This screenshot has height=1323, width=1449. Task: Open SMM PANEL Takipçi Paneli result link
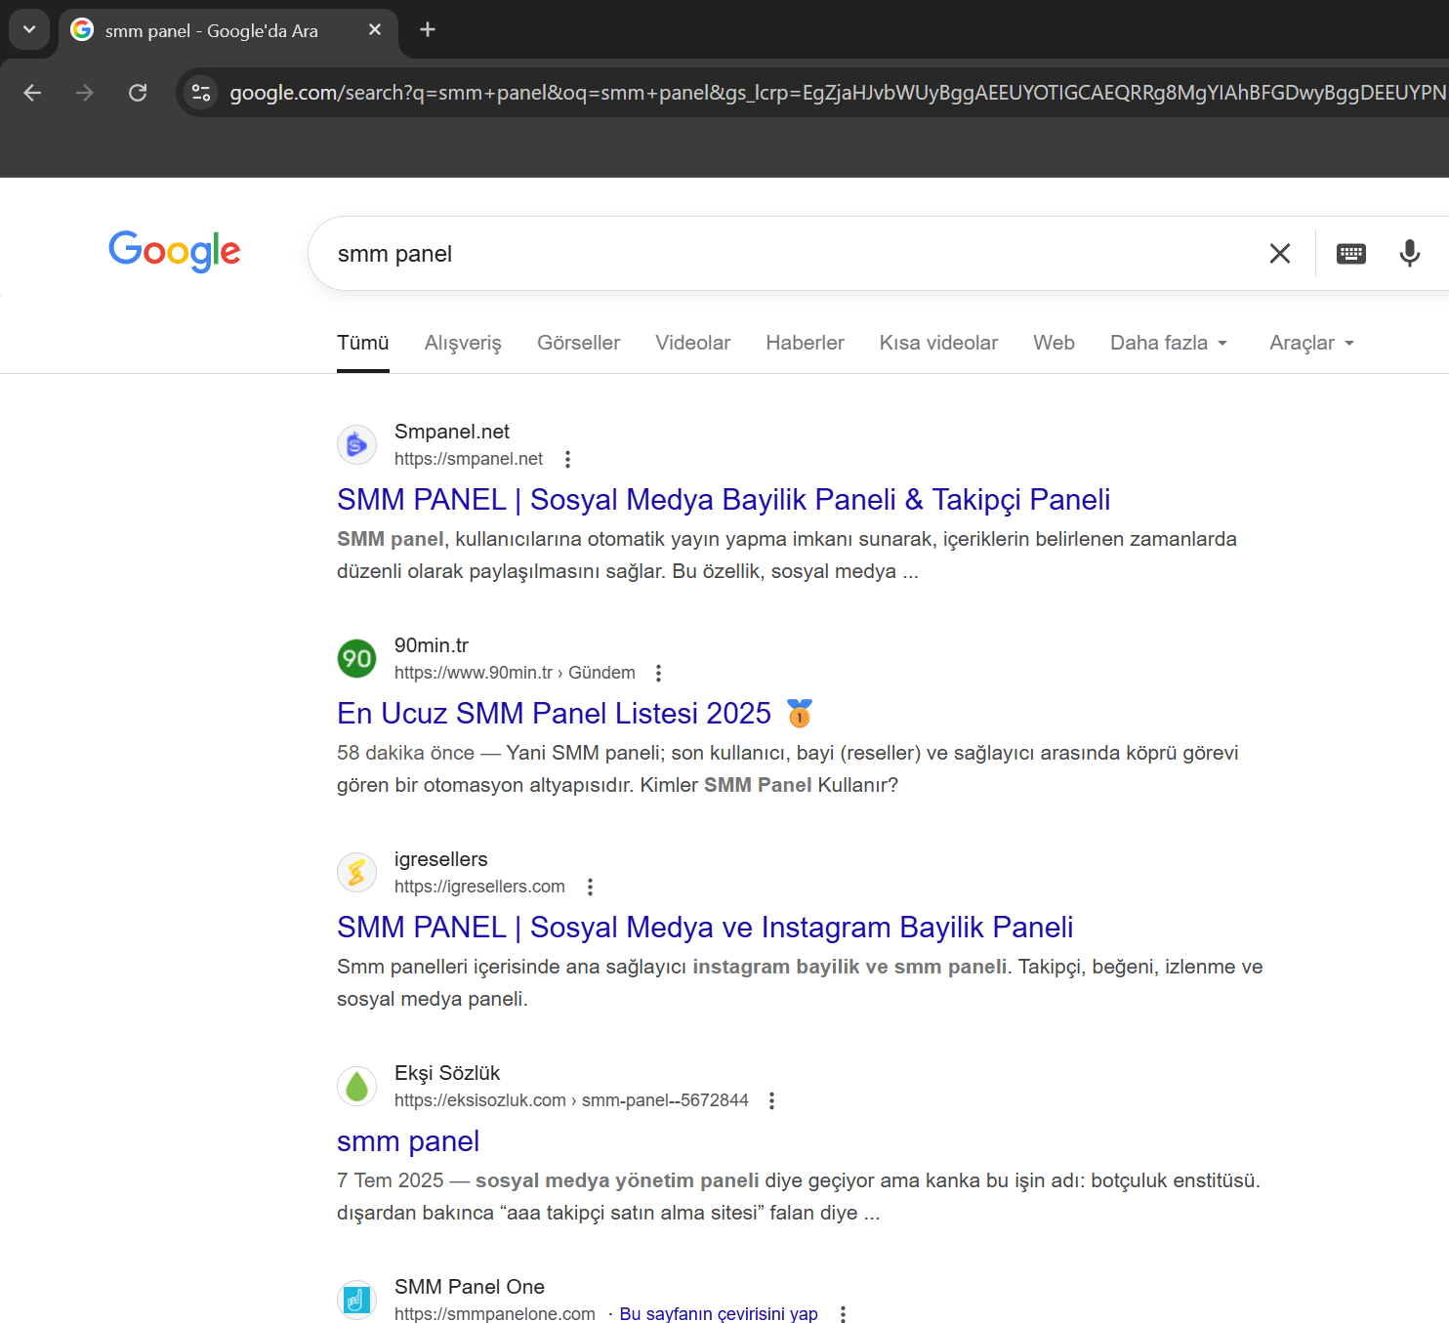pos(724,500)
